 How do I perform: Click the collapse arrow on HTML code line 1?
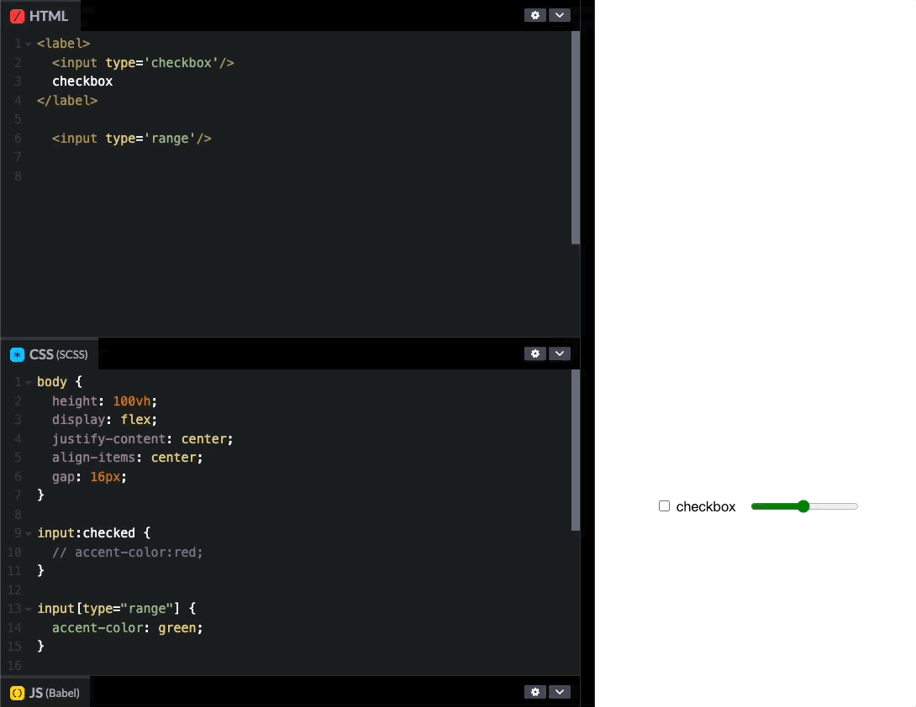[x=27, y=43]
